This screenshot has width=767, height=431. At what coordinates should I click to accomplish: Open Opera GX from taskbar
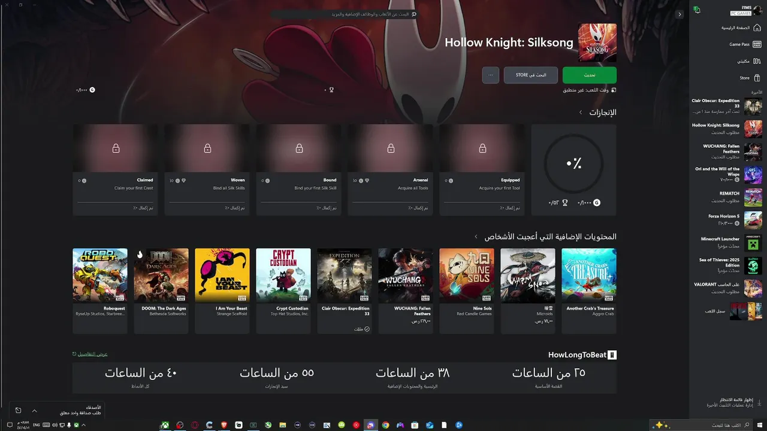click(195, 425)
